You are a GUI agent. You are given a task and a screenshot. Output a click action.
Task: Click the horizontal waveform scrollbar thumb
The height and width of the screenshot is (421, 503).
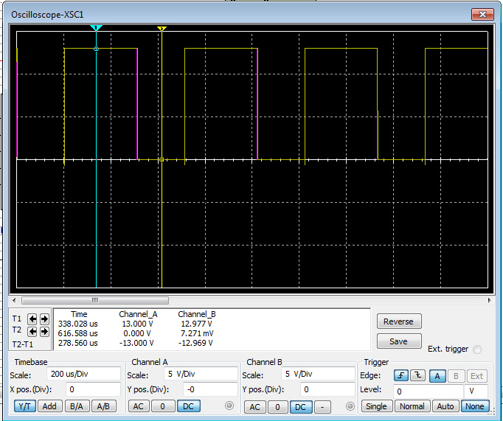pos(94,300)
